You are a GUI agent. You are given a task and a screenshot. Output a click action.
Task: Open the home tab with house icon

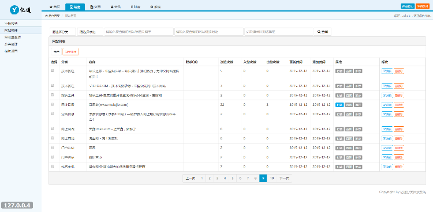pos(54,7)
